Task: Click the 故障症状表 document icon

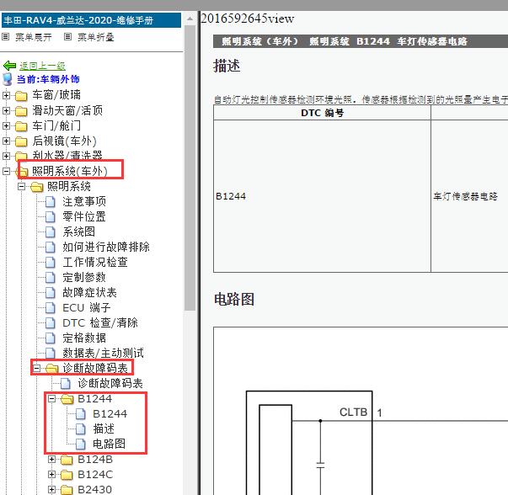Action: [x=51, y=293]
